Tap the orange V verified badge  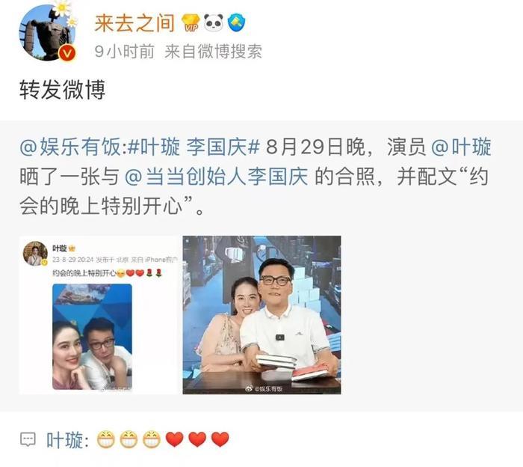pos(68,53)
